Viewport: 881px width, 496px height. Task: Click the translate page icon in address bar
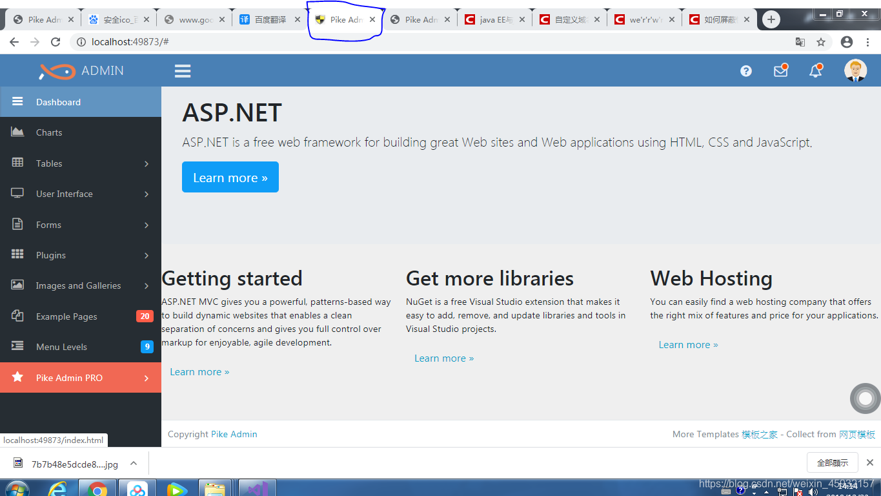coord(800,42)
